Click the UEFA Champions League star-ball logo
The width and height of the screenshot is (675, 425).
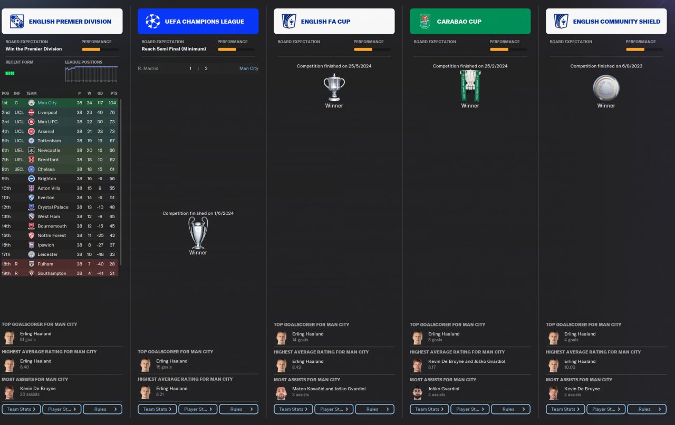[x=152, y=21]
